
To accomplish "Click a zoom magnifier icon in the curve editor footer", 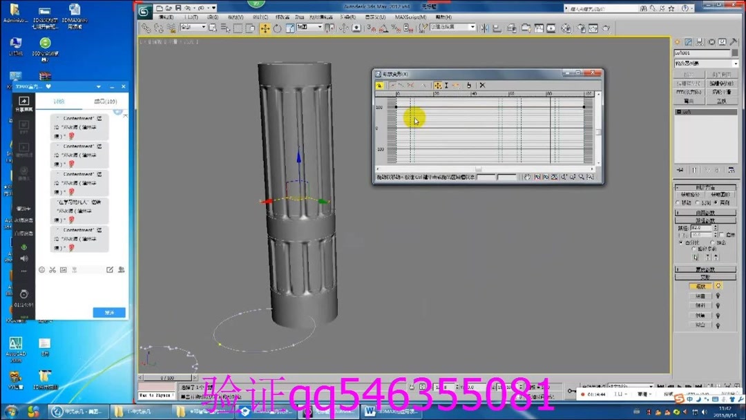I will 582,177.
